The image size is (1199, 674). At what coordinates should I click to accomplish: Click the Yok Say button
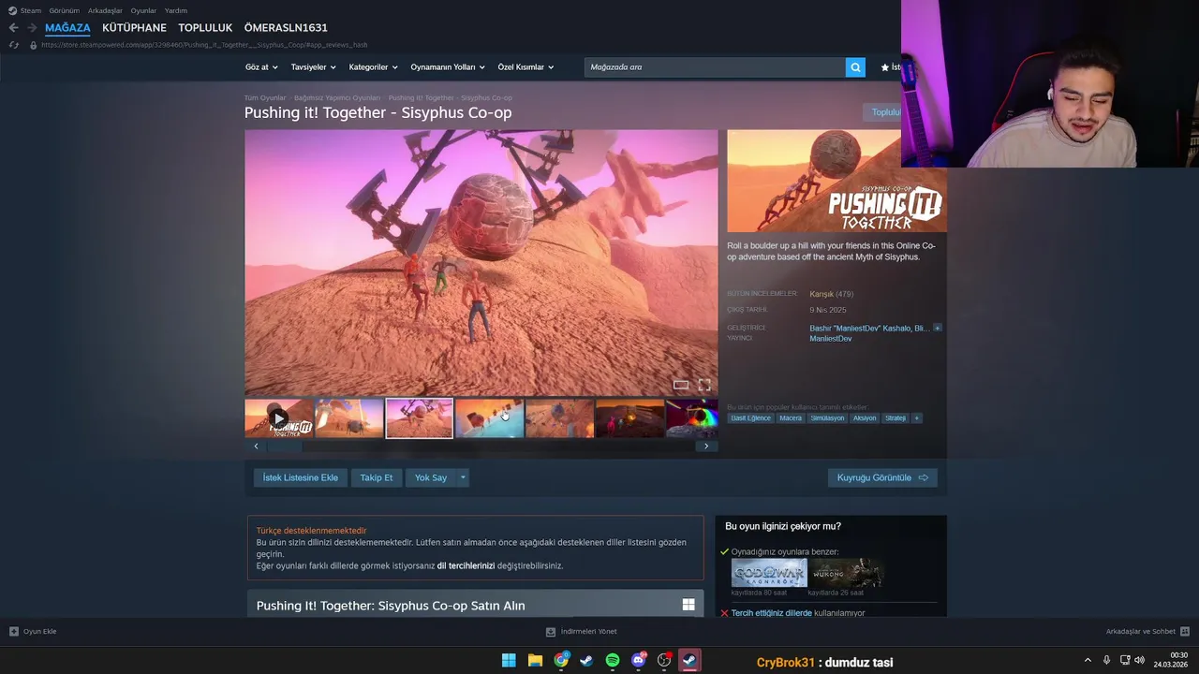pyautogui.click(x=431, y=477)
